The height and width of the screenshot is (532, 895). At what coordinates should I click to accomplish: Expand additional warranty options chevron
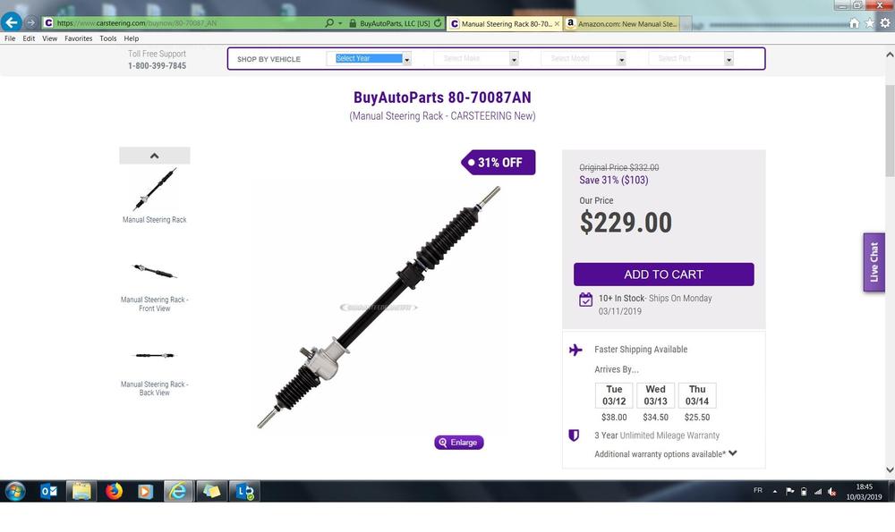click(x=733, y=453)
